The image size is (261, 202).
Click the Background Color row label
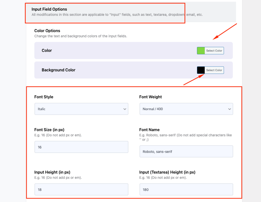coord(59,70)
